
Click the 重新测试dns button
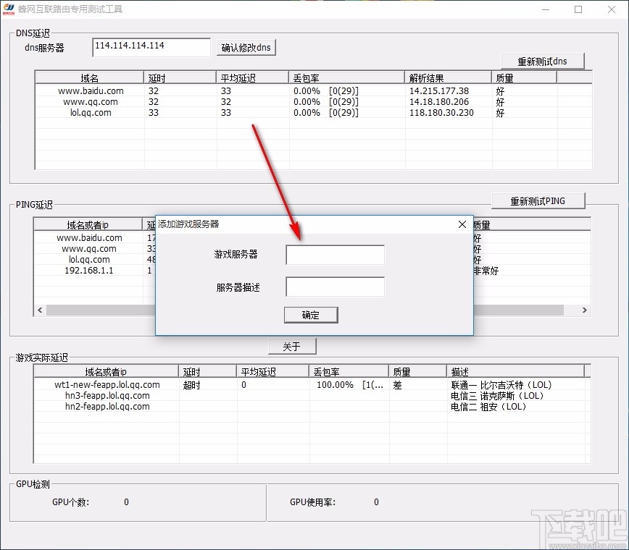543,61
